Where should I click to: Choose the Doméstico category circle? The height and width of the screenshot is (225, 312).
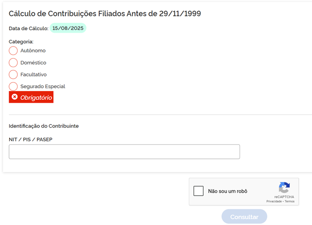[13, 62]
